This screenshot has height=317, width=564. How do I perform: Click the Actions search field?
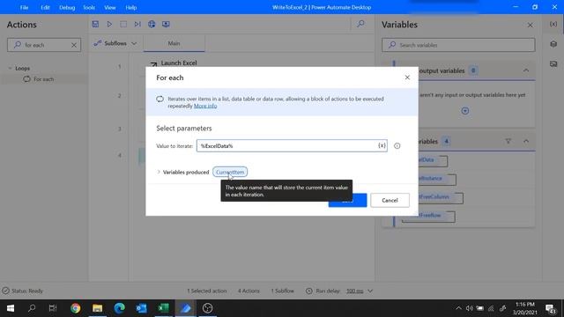click(44, 45)
